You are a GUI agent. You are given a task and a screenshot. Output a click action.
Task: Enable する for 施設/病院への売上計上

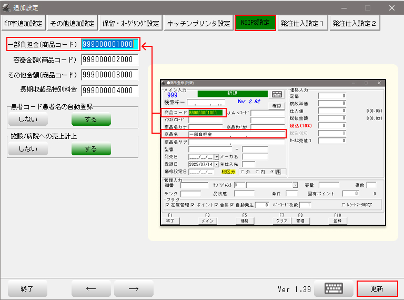pyautogui.click(x=91, y=149)
